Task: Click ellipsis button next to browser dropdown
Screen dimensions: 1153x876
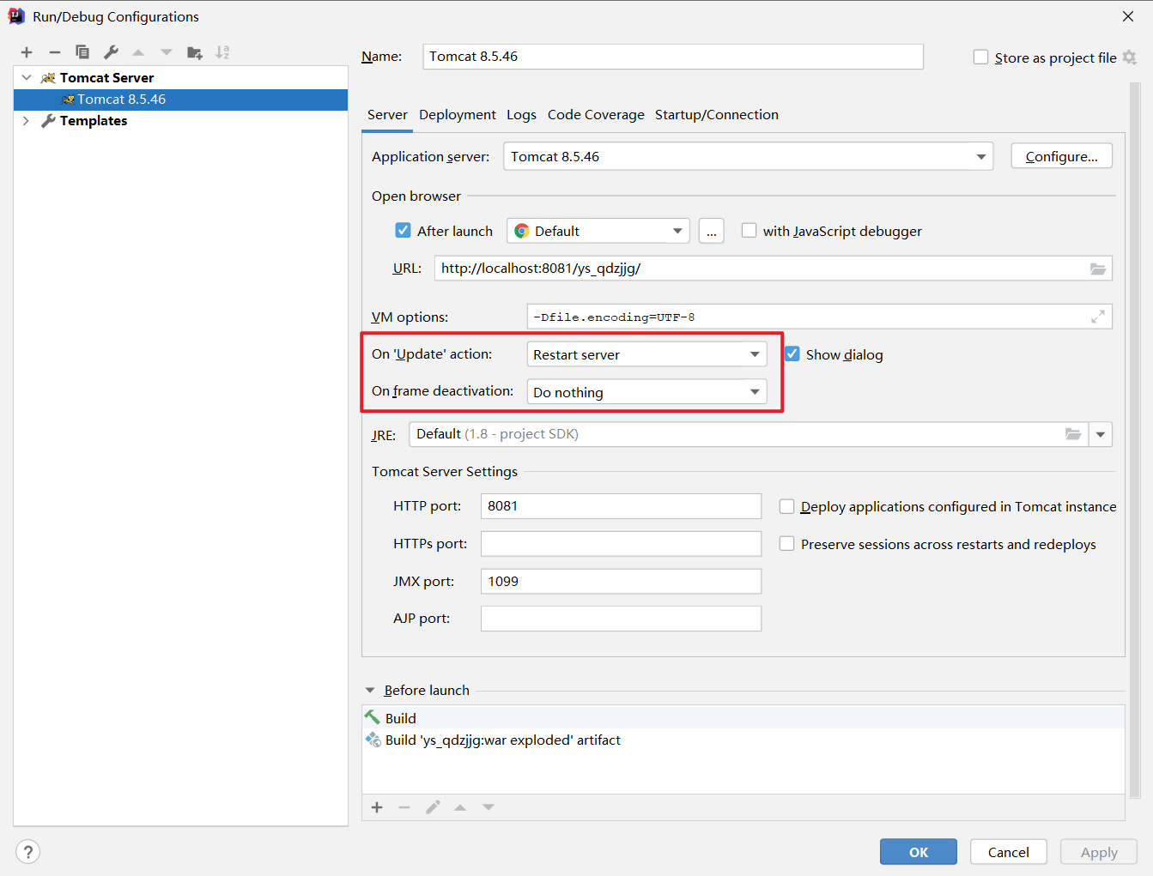Action: (x=711, y=231)
